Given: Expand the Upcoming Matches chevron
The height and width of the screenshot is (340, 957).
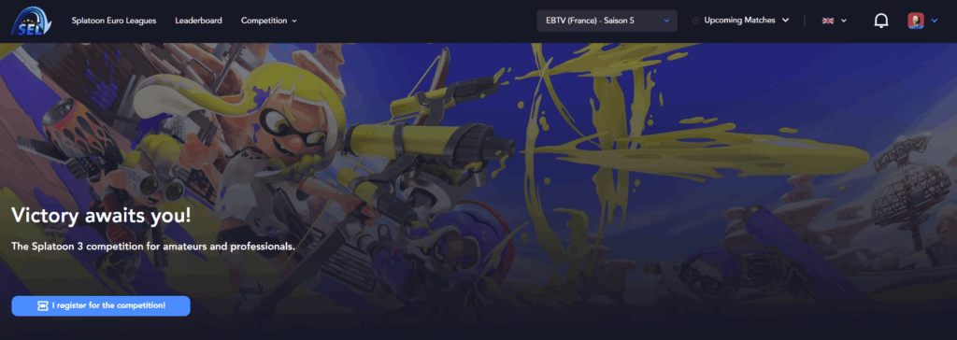Looking at the screenshot, I should 785,21.
